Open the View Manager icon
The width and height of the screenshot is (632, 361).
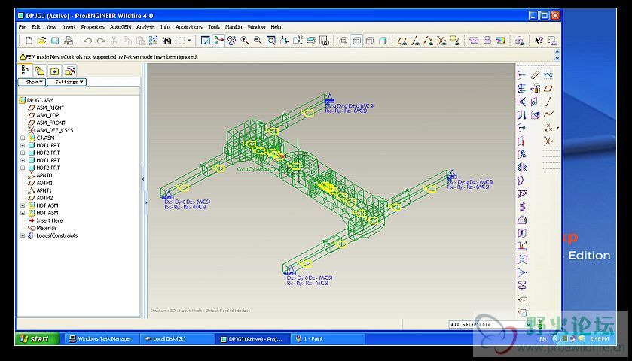coord(324,41)
